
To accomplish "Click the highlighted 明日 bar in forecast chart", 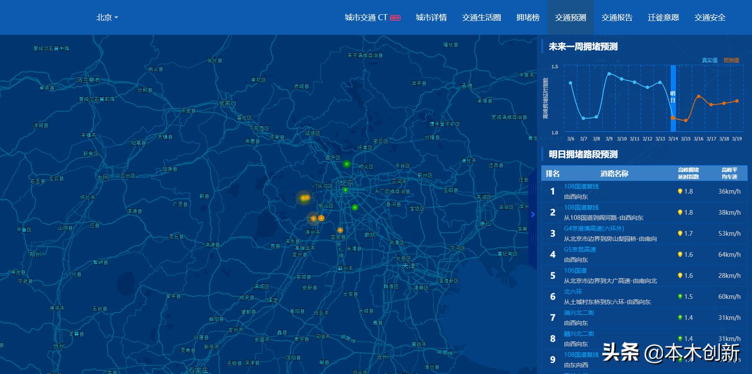I will tap(673, 98).
